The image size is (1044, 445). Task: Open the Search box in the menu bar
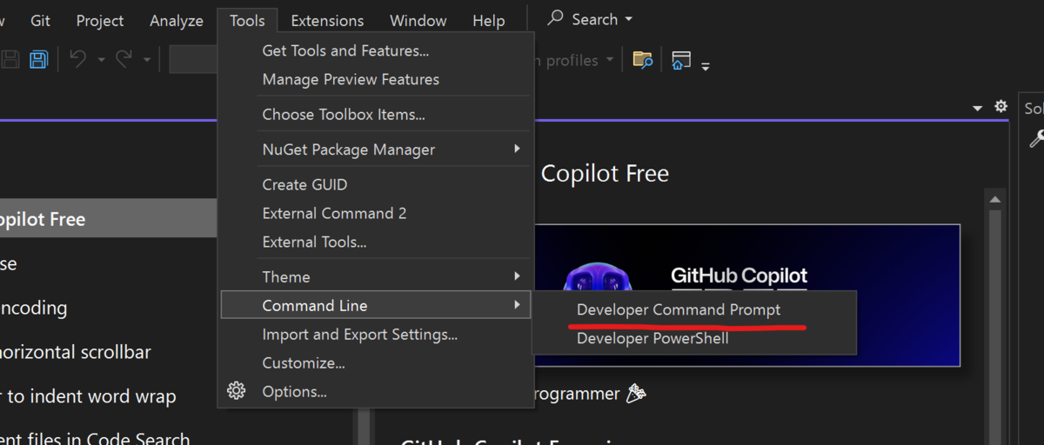[x=590, y=19]
